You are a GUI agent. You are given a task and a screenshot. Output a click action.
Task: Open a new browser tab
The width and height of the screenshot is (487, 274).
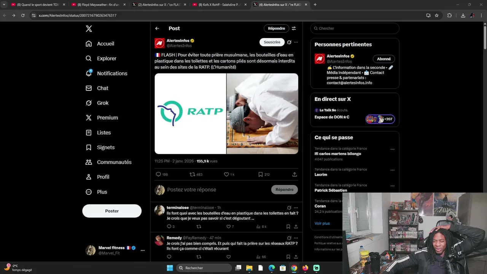[315, 5]
